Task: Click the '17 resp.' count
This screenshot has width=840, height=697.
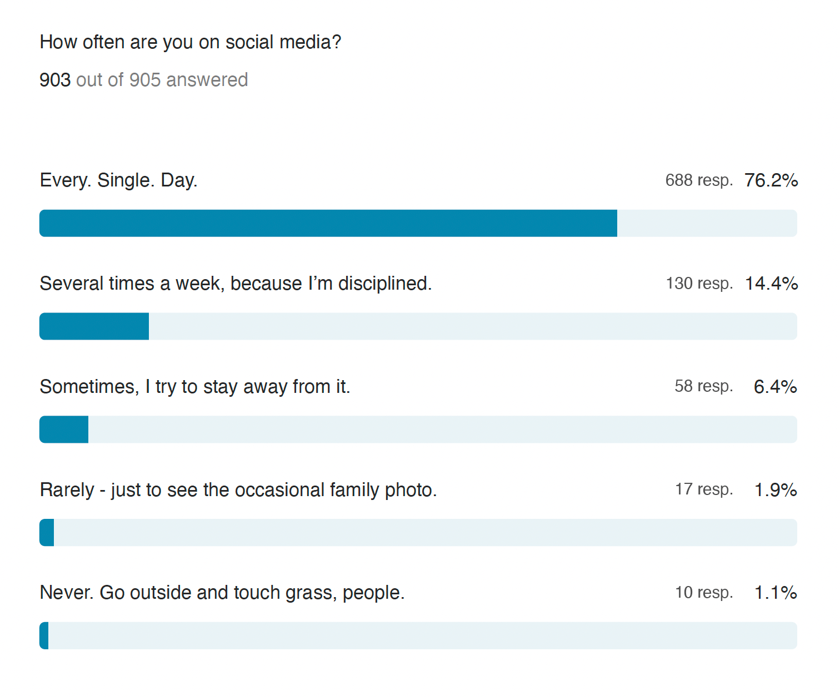Action: click(704, 489)
